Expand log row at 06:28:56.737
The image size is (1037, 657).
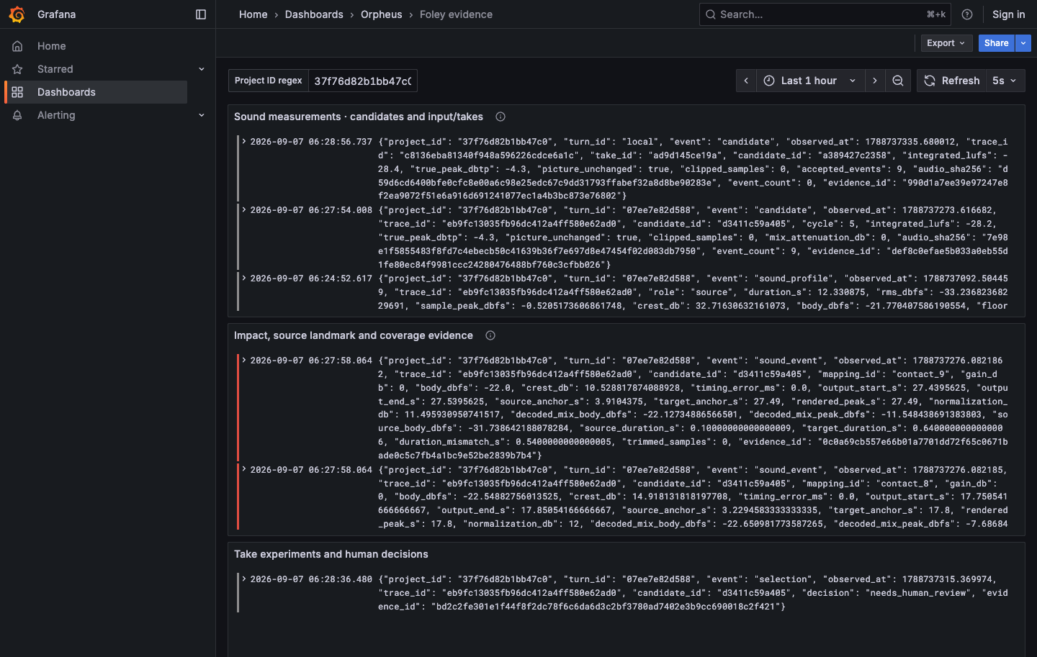244,142
